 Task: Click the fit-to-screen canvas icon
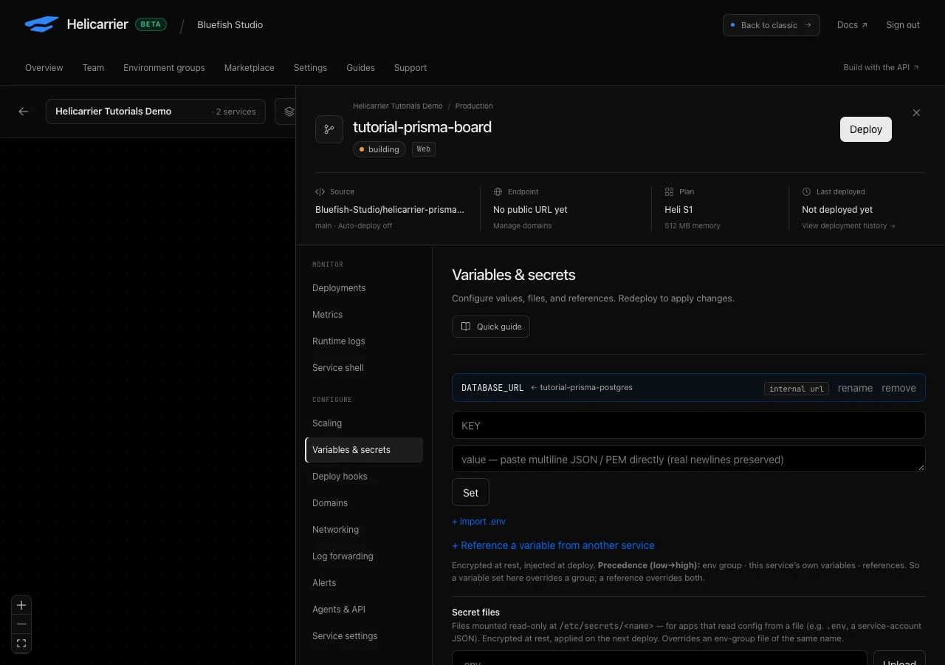pos(21,644)
